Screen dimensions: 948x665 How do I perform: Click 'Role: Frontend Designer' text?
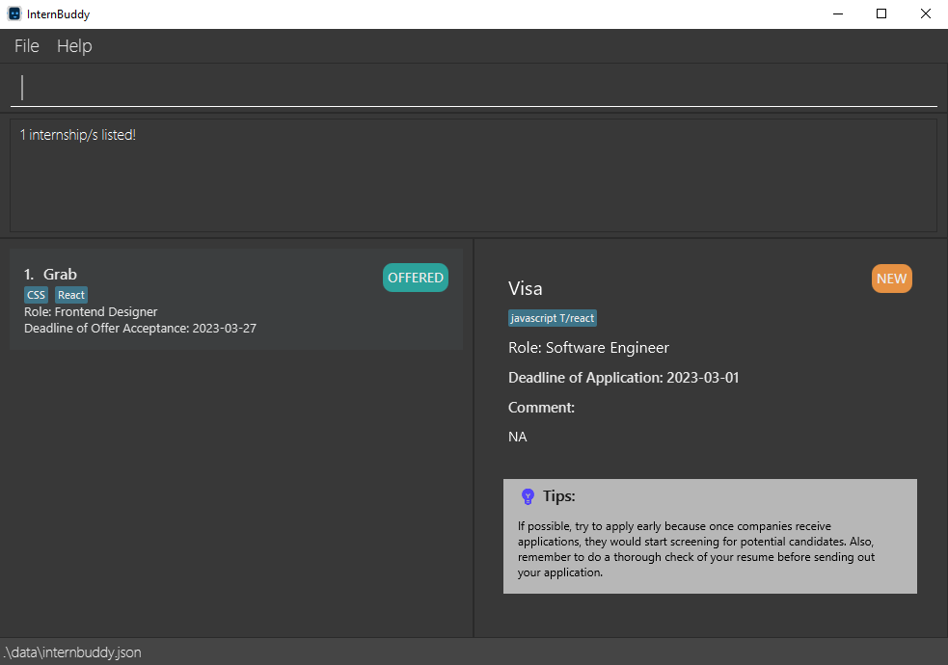pyautogui.click(x=91, y=311)
